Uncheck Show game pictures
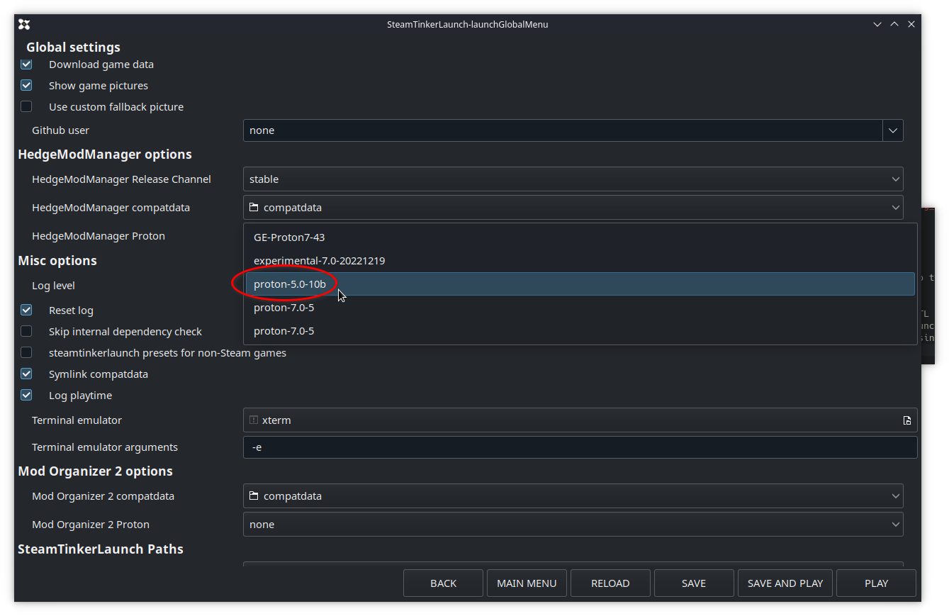 click(26, 86)
